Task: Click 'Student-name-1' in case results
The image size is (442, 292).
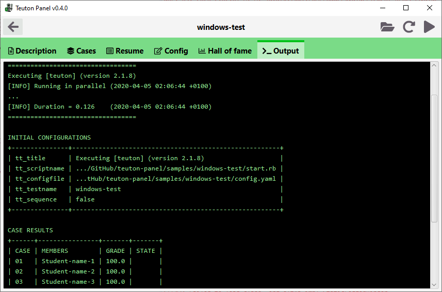Action: click(x=68, y=261)
